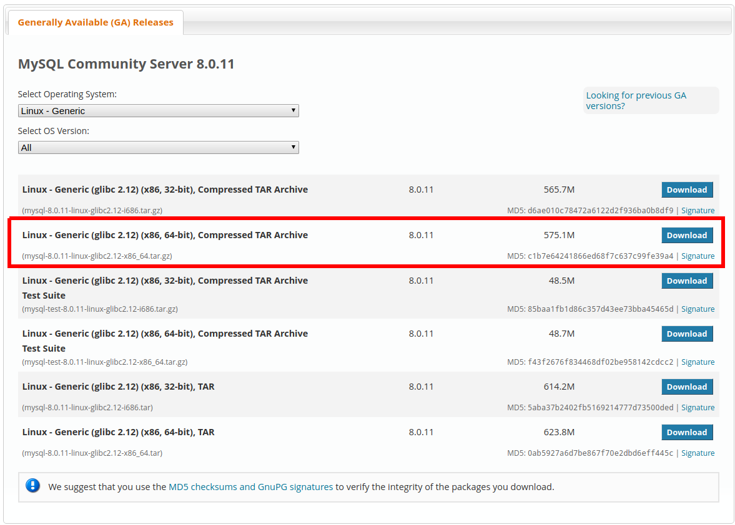Image resolution: width=735 pixels, height=525 pixels.
Task: Select filename (mysql-8.0.11-linux-glibc2.12-i686.tar)
Action: [x=87, y=408]
